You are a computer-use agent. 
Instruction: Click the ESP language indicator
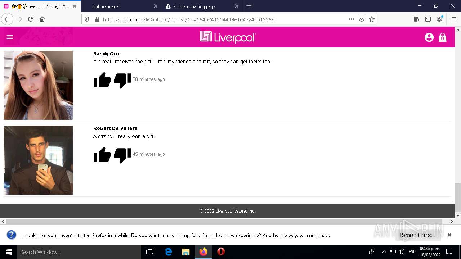(x=412, y=252)
